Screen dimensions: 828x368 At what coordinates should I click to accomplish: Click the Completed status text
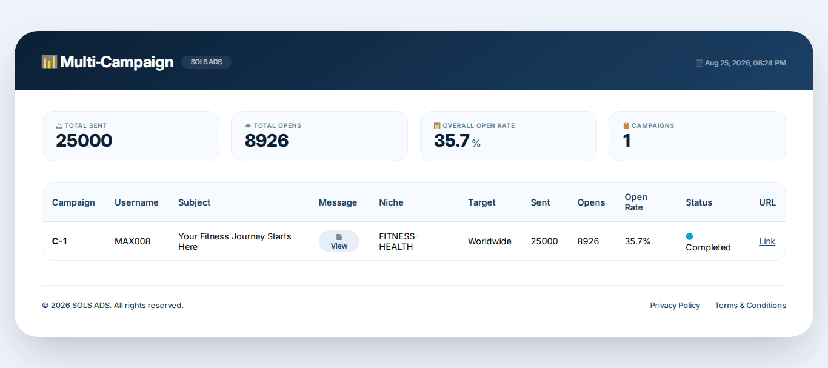[708, 247]
